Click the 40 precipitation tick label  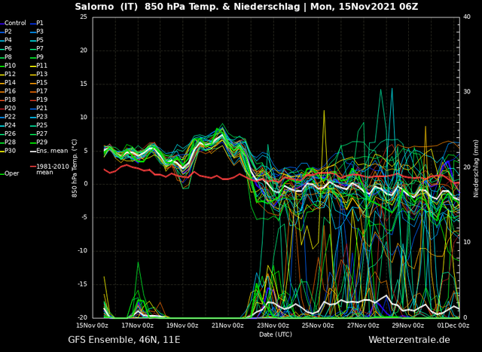[x=467, y=17]
